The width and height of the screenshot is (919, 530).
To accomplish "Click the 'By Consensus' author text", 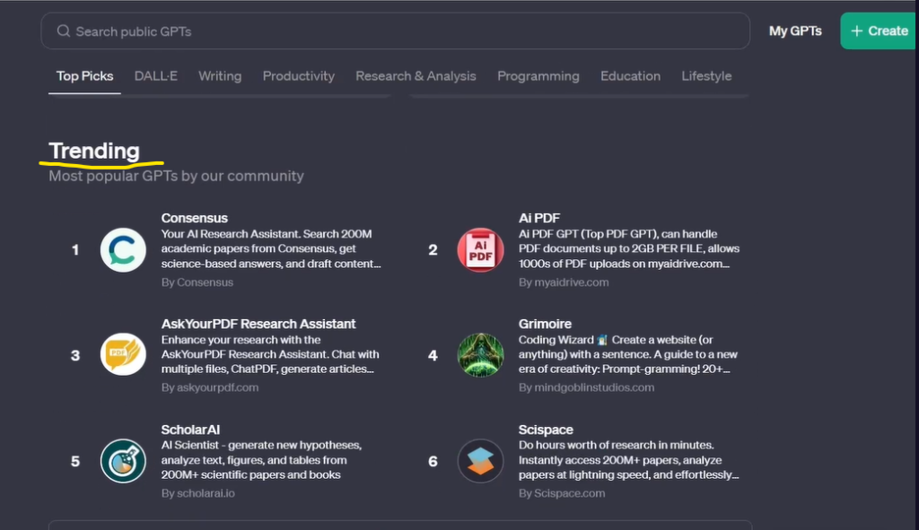I will [x=197, y=282].
